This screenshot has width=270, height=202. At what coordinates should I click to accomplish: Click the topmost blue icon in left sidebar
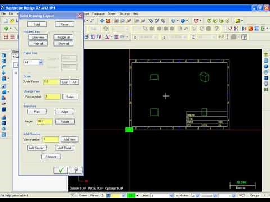pyautogui.click(x=3, y=56)
